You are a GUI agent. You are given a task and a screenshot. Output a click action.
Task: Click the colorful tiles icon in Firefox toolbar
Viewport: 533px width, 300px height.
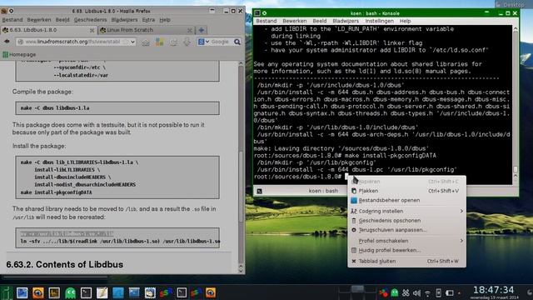point(159,42)
